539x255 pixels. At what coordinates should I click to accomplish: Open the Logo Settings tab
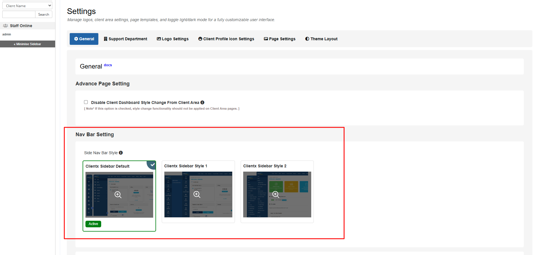click(173, 39)
